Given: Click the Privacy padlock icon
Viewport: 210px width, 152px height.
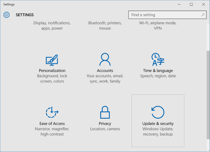Looking at the screenshot, I should pos(105,112).
